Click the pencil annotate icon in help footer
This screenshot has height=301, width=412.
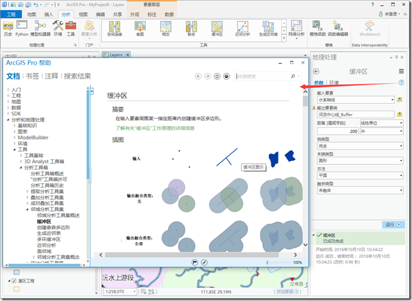pyautogui.click(x=204, y=262)
